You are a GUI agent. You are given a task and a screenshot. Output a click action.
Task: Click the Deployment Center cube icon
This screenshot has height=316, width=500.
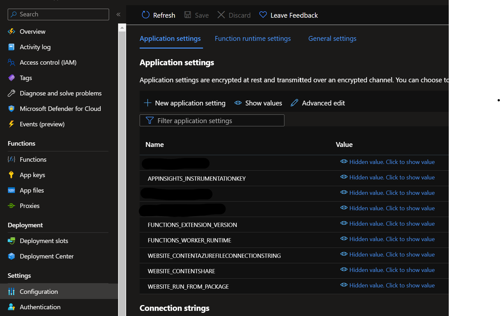12,256
